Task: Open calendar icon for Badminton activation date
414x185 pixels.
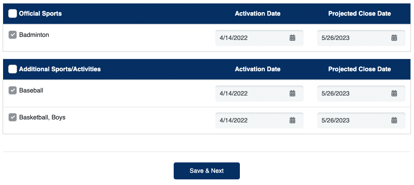Action: [x=293, y=38]
